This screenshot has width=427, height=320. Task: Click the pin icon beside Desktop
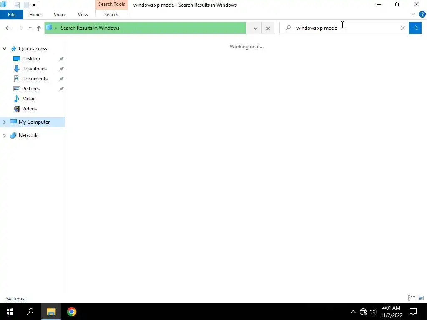click(x=62, y=59)
